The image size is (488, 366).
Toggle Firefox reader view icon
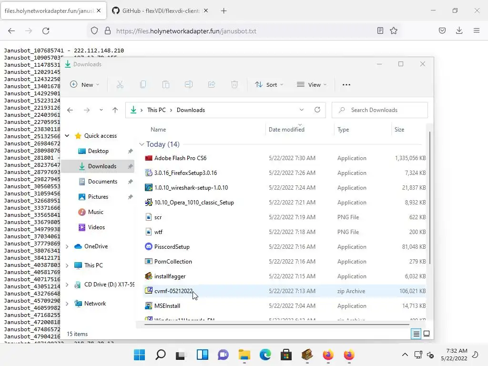point(380,30)
